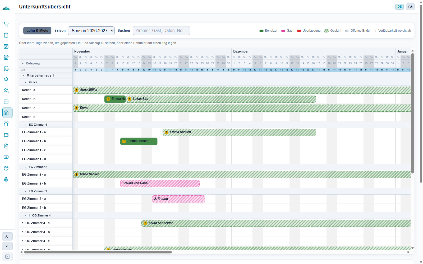The height and width of the screenshot is (264, 423).
Task: Open the ticket sidebar icon
Action: tap(6, 135)
